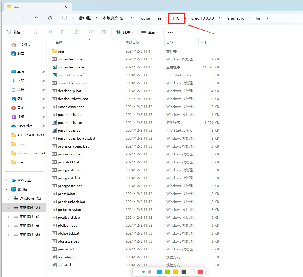Click the 本地磁盘 (D:) breadcrumb
This screenshot has width=303, height=277.
tap(114, 18)
